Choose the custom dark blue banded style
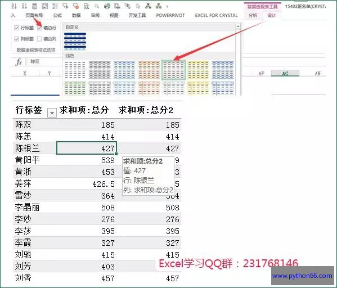This screenshot has height=288, width=337. [75, 41]
